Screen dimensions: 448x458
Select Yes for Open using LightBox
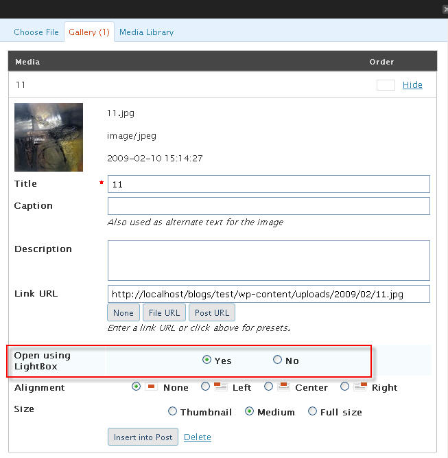(x=207, y=360)
